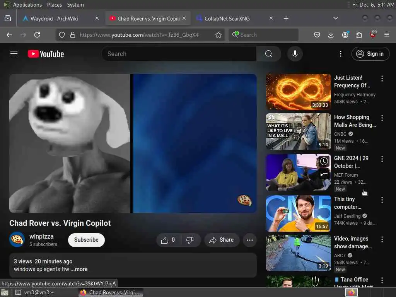Click the Firefox toolbar Search box
Screen dimensions: 396x297
point(264,35)
